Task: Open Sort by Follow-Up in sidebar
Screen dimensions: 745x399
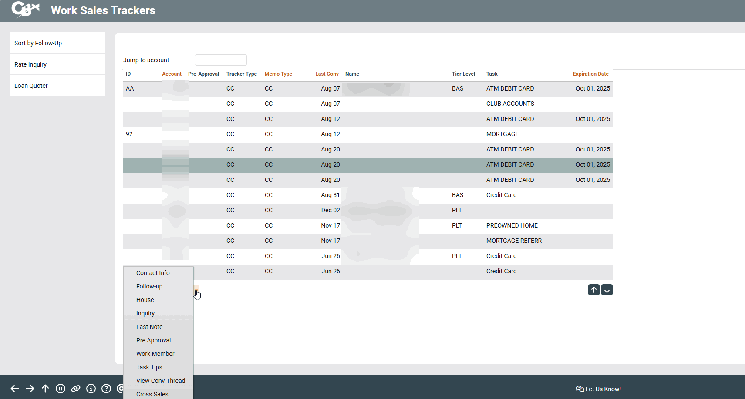Action: (38, 43)
